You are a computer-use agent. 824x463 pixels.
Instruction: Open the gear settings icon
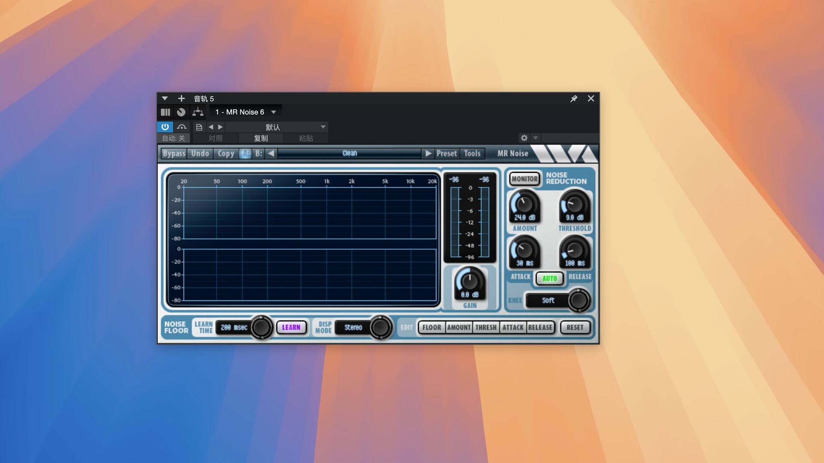click(524, 138)
